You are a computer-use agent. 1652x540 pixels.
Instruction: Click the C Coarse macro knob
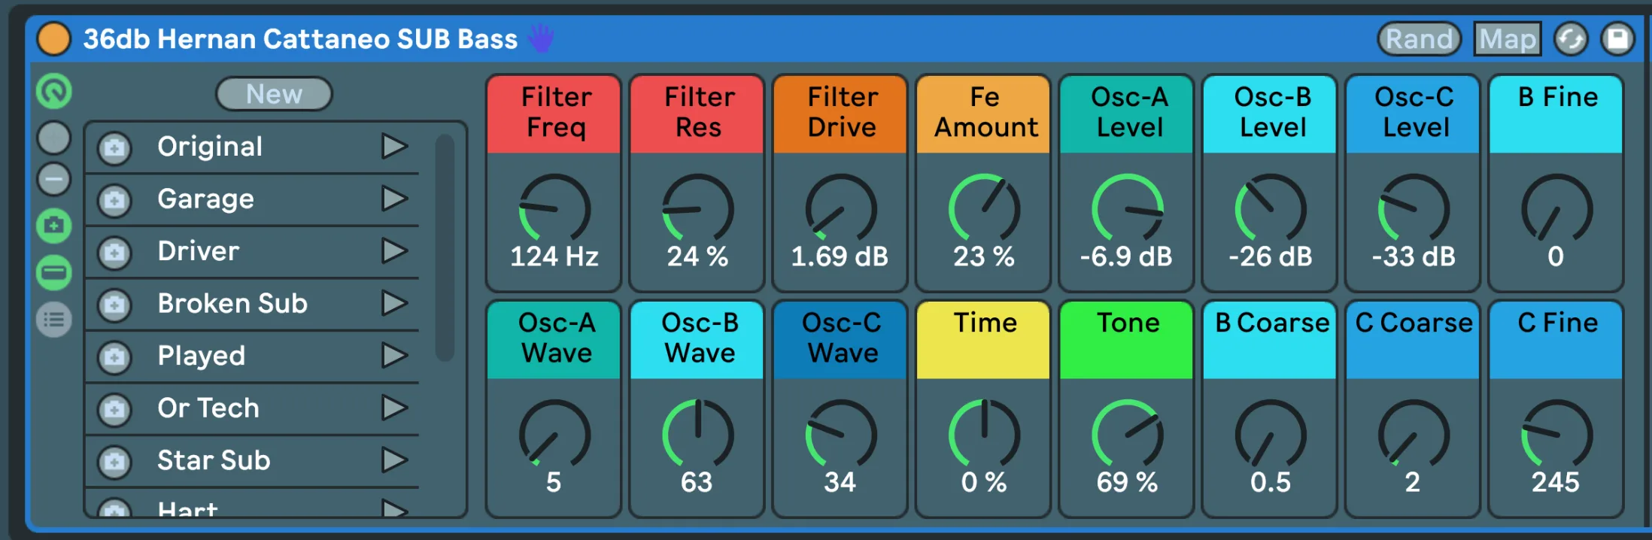tap(1414, 435)
